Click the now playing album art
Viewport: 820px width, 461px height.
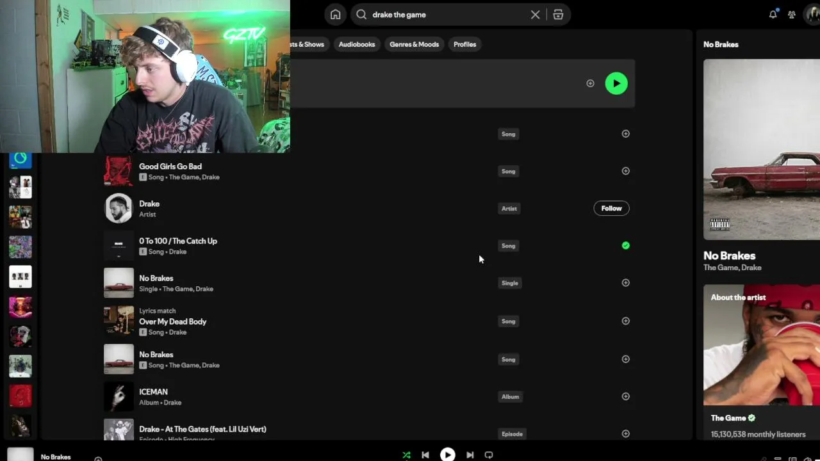(x=20, y=455)
